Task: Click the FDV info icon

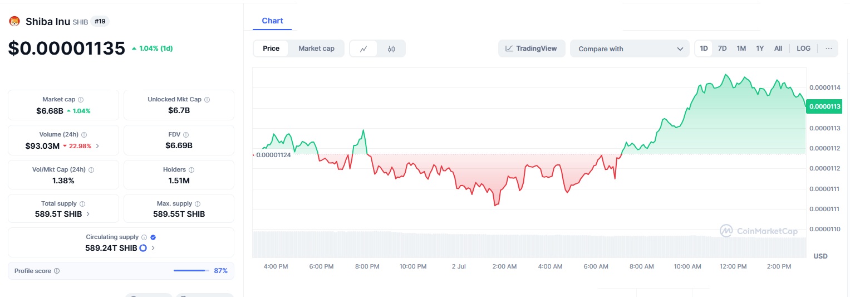Action: click(186, 135)
